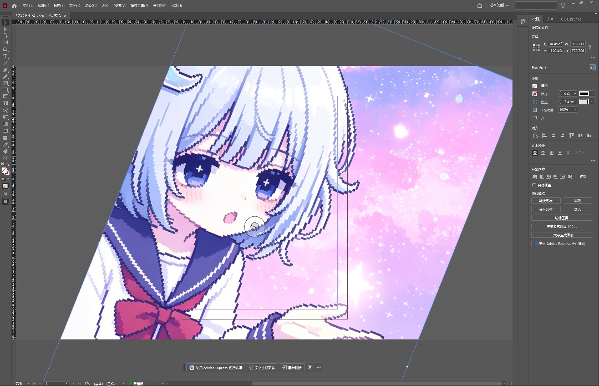Click align left edges icon
The height and width of the screenshot is (386, 599).
tap(545, 135)
